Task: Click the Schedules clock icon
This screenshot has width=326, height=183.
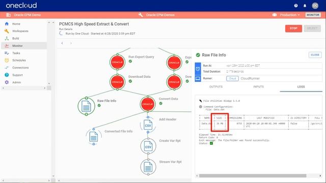Action: coord(7,60)
